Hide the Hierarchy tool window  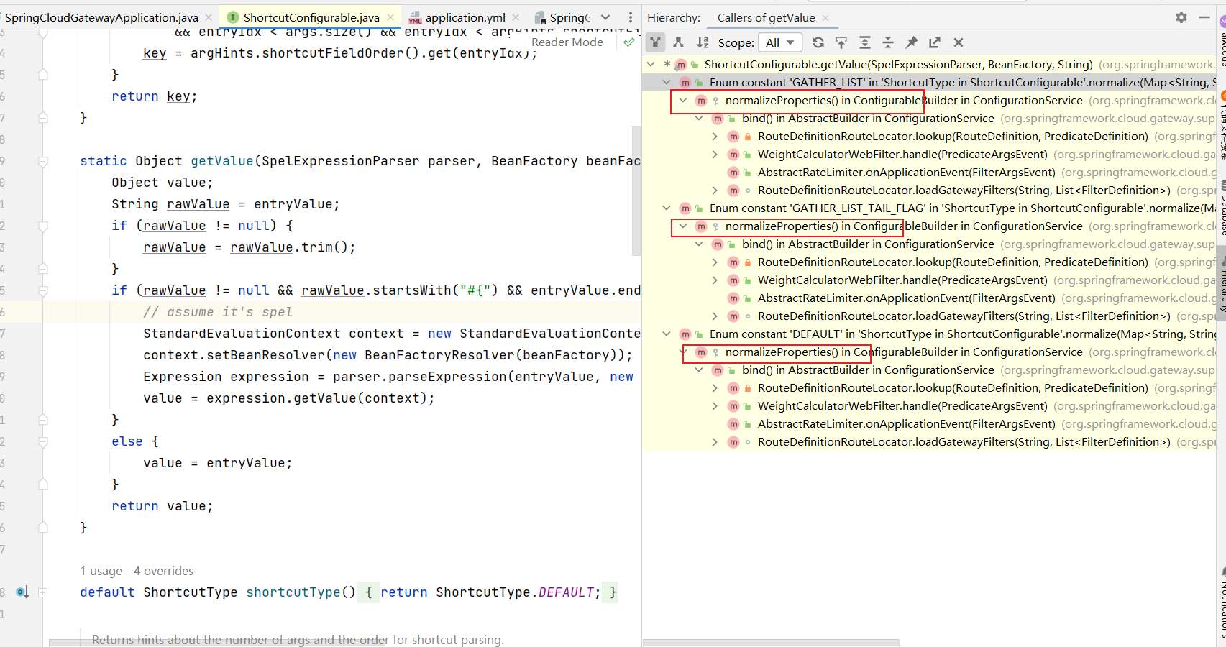coord(1204,17)
